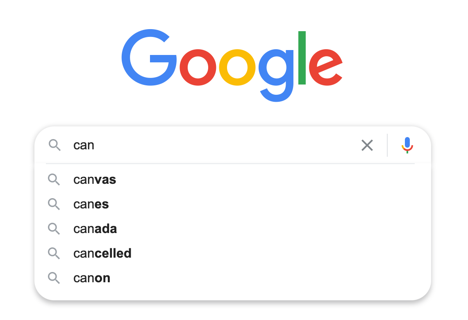Select the "cancelled" suggestion text
468x320 pixels.
[102, 254]
